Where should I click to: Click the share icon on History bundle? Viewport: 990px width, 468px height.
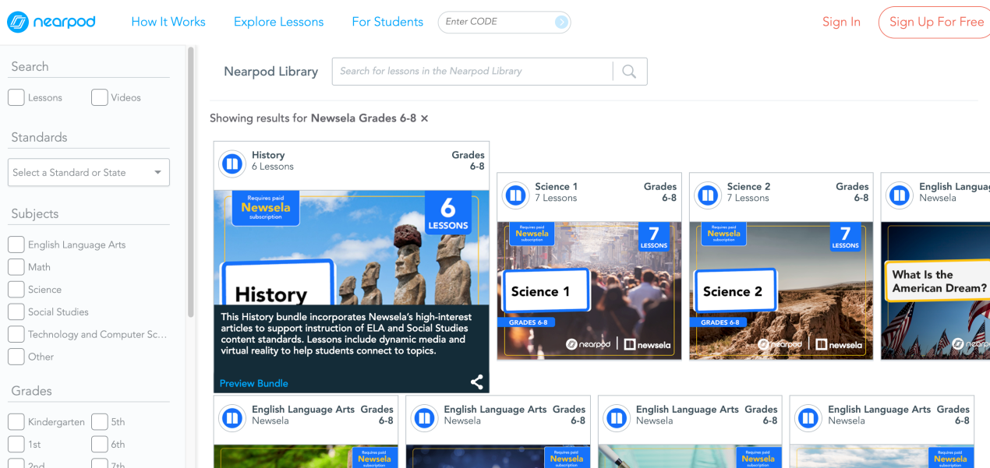(x=477, y=382)
